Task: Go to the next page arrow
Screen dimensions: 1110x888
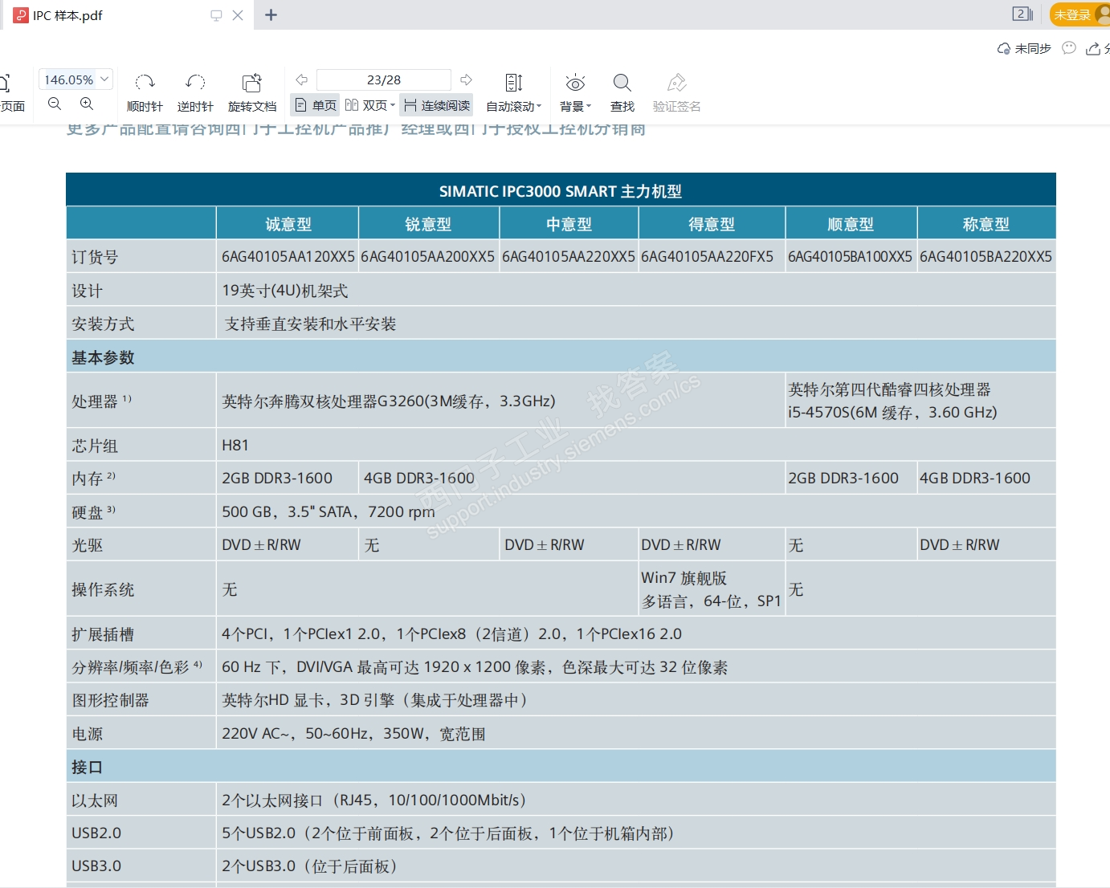Action: 466,79
